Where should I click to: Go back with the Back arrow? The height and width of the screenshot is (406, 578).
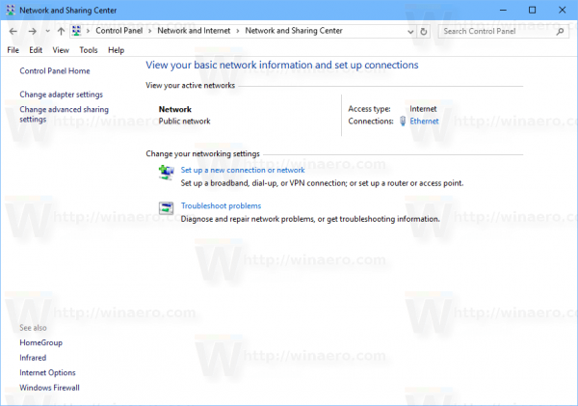pyautogui.click(x=13, y=32)
